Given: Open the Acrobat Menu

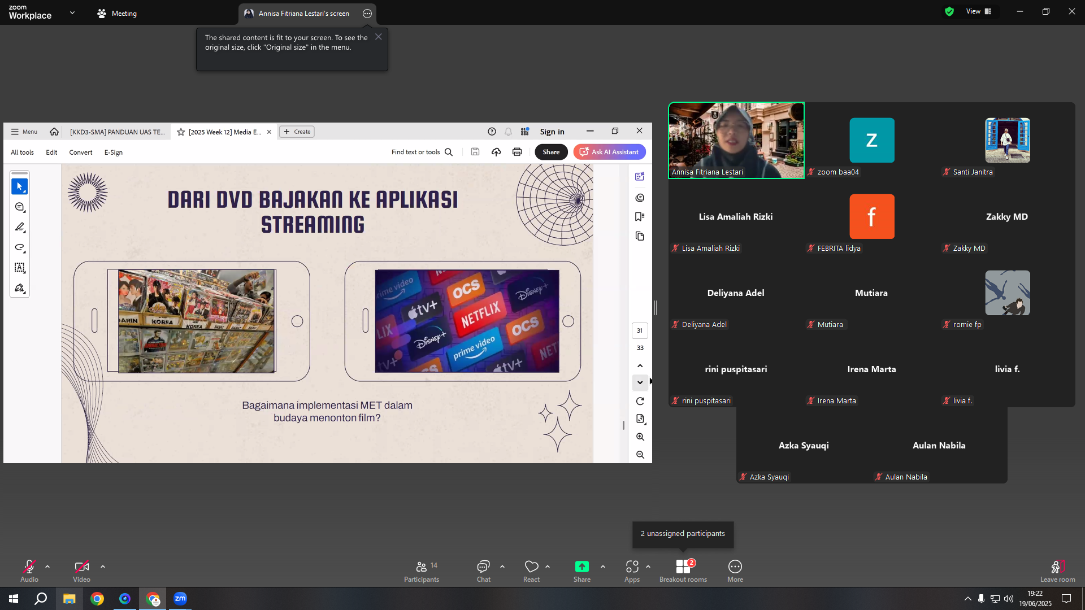Looking at the screenshot, I should (24, 132).
